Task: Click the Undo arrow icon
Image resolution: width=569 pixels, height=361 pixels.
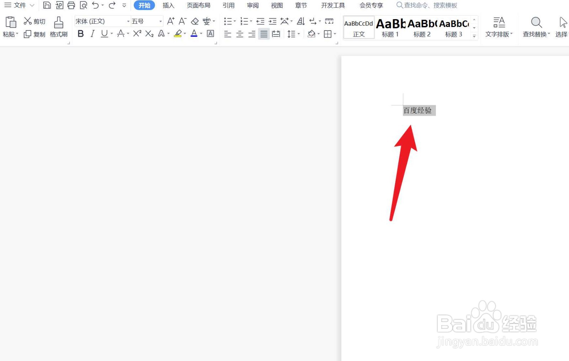Action: click(95, 5)
